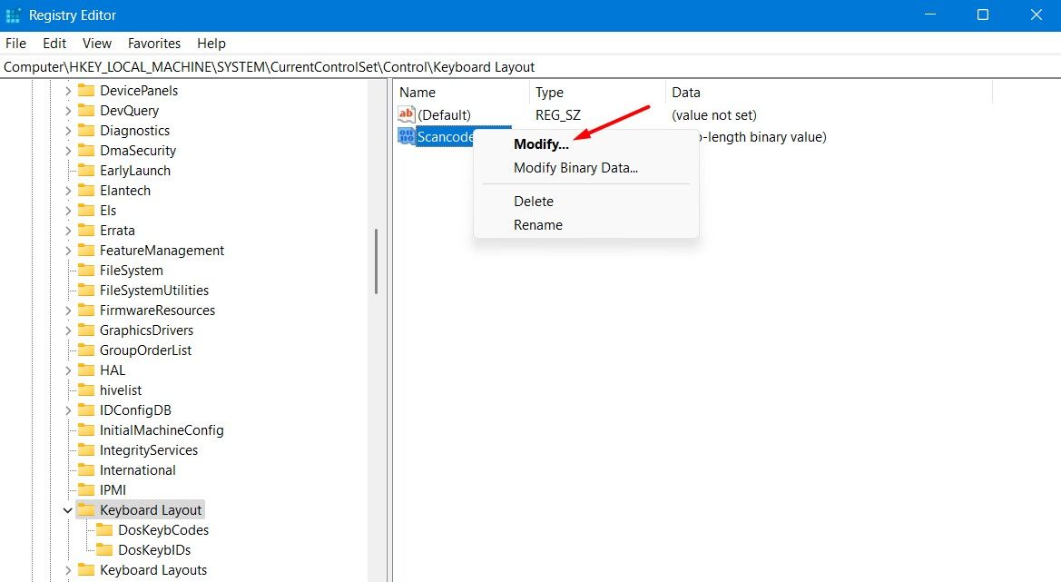Expand the Elantech tree node

[68, 190]
